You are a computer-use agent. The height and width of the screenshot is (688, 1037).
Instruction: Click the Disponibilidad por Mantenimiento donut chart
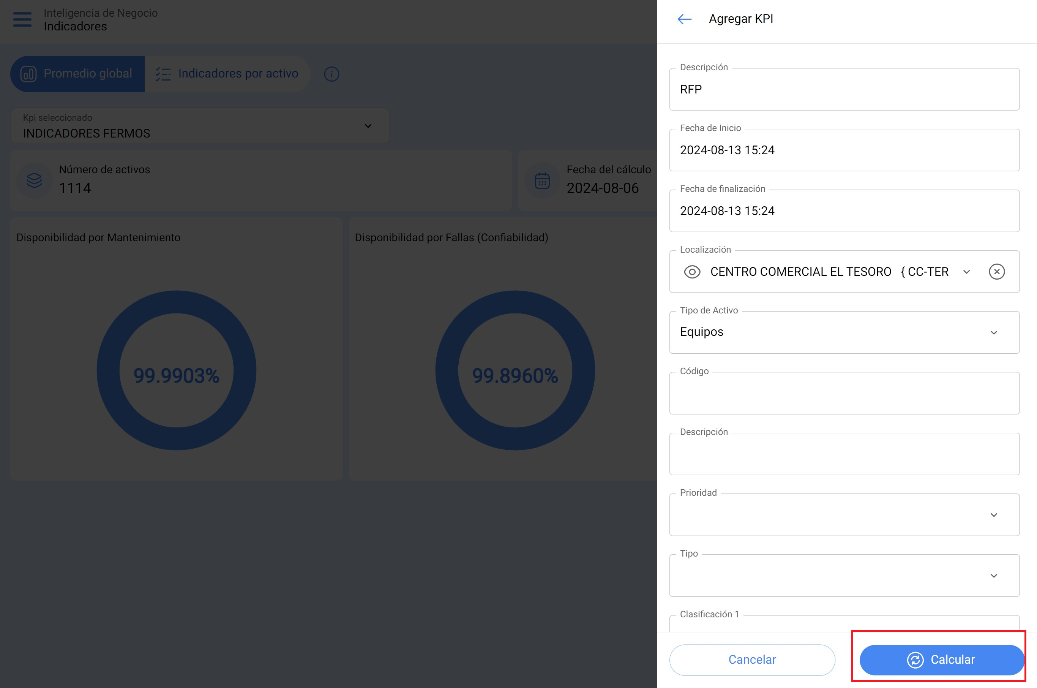point(176,370)
